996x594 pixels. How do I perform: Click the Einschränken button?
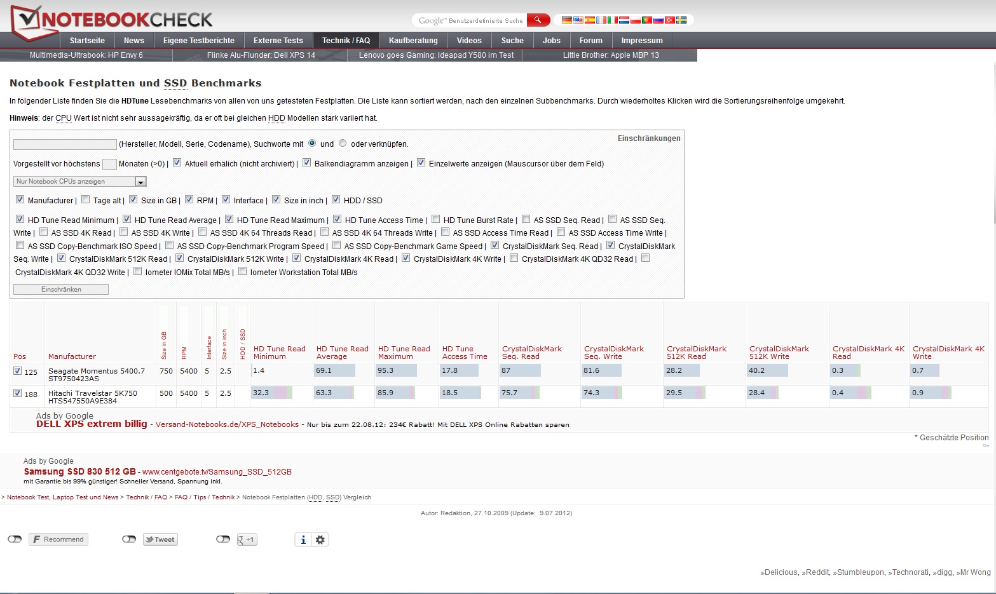click(x=61, y=289)
